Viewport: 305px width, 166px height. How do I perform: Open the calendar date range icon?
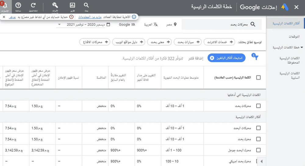tap(108, 24)
